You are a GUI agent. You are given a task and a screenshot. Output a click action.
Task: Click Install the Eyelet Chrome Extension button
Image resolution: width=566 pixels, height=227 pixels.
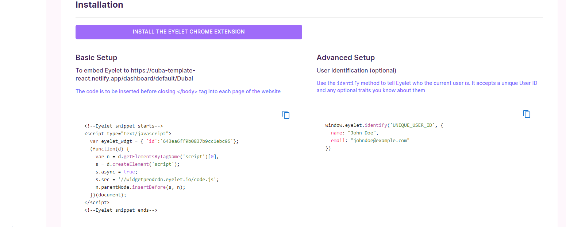pyautogui.click(x=189, y=32)
